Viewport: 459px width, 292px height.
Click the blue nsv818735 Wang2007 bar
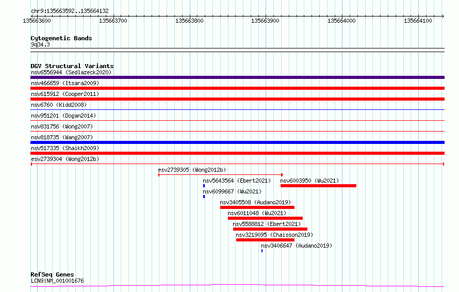coord(237,142)
